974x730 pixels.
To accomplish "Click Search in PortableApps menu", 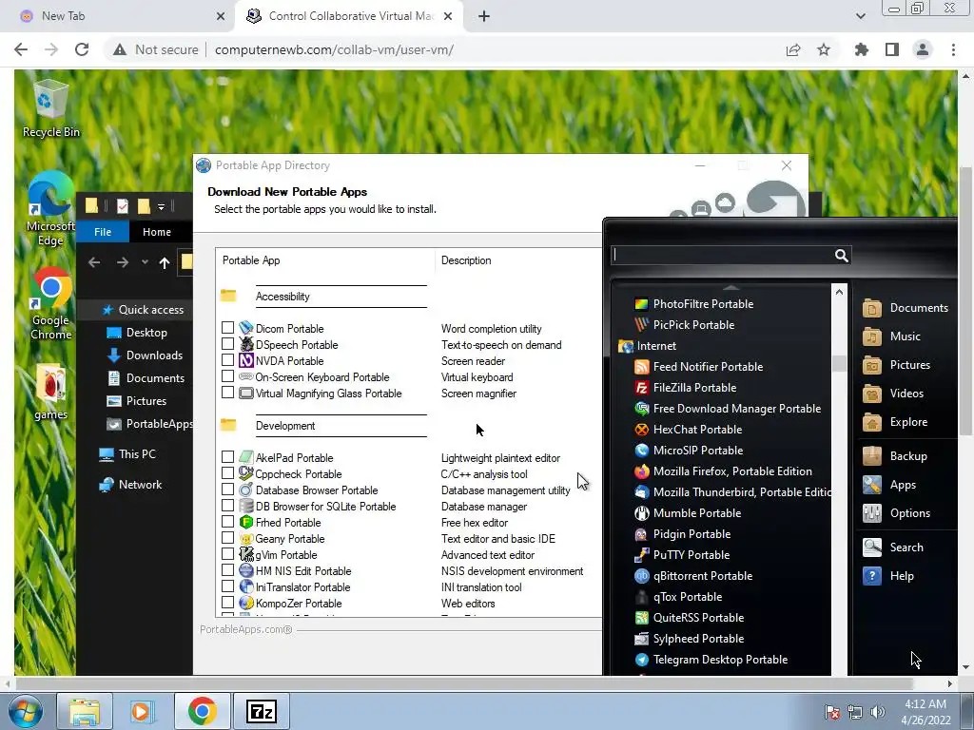I will click(893, 547).
